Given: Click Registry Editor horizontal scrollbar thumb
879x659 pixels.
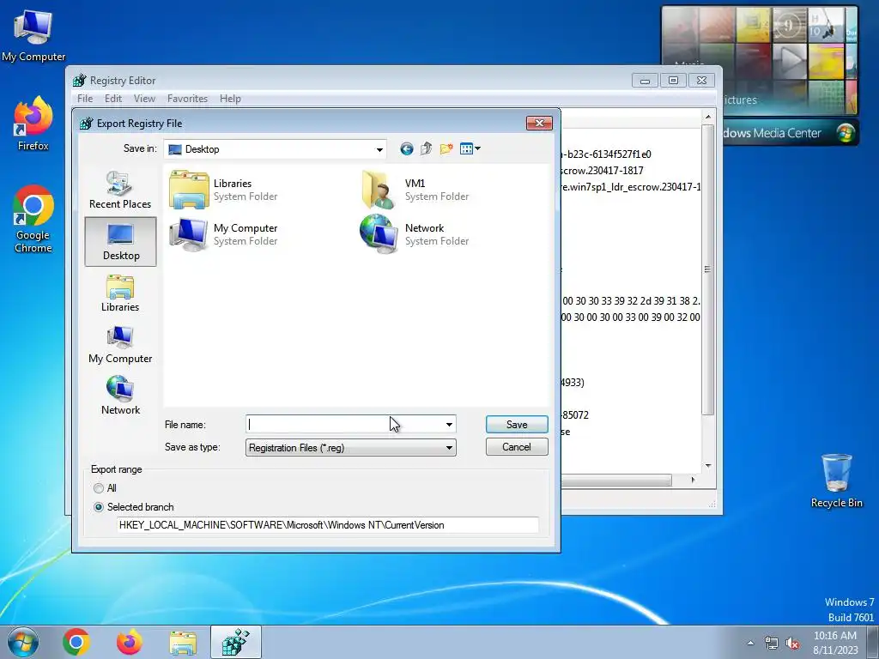Looking at the screenshot, I should pos(616,481).
